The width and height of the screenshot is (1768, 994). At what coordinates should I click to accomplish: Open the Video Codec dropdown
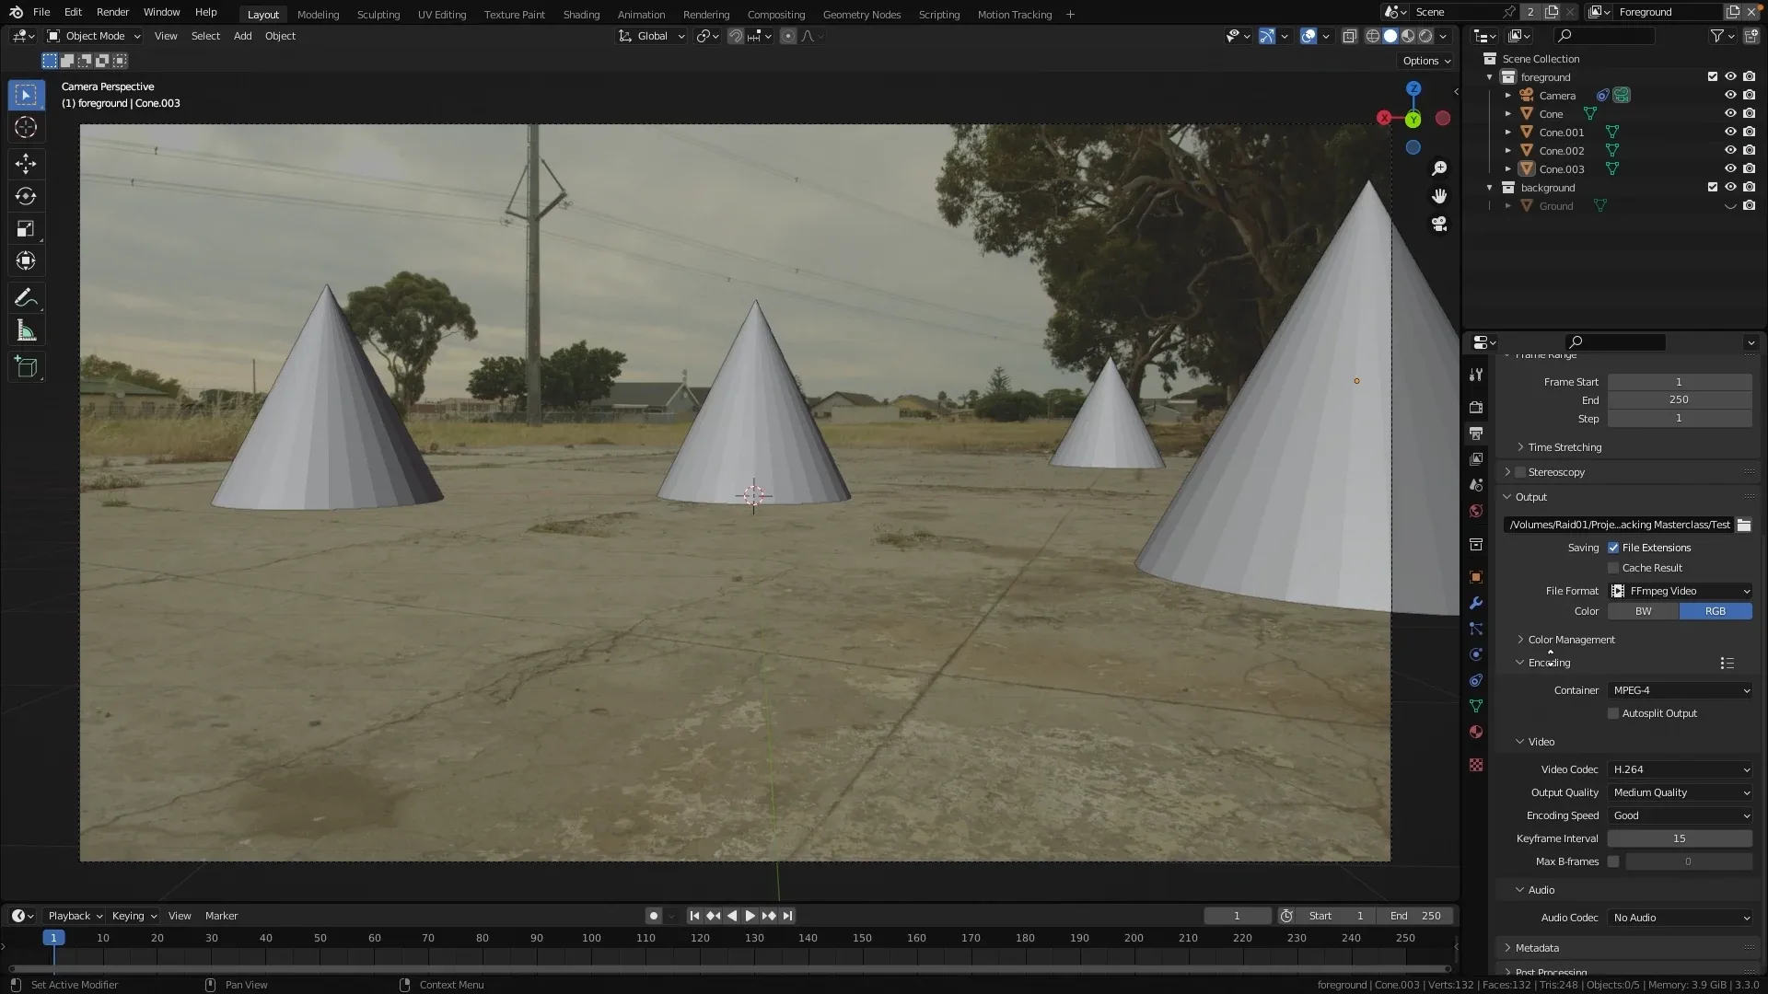(1681, 769)
